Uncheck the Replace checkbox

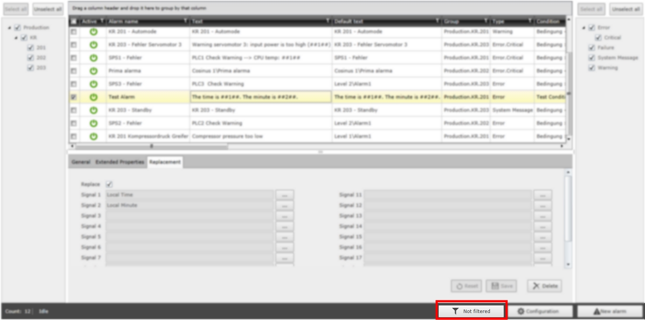coord(109,184)
